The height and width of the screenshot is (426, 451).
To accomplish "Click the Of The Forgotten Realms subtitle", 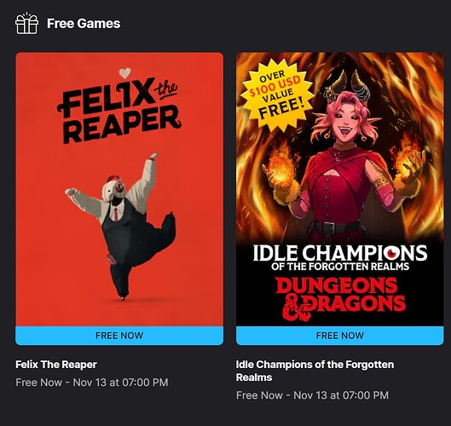I will (x=340, y=267).
